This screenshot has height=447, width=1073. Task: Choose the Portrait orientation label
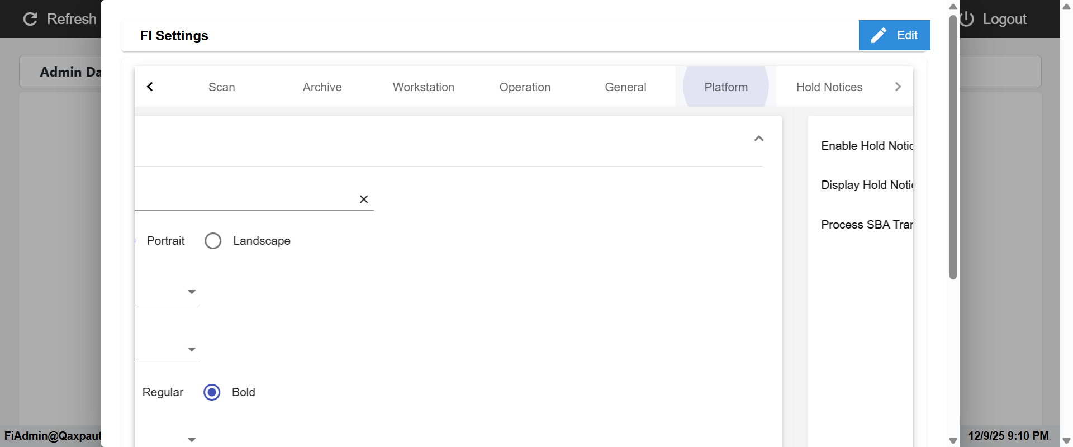coord(165,241)
